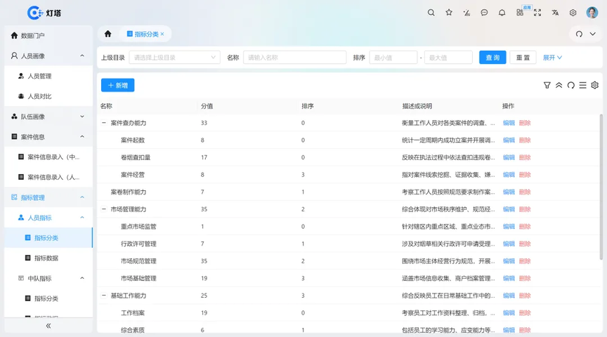Screen dimensions: 607x337
Task: Click the 新增 button
Action: (x=117, y=85)
